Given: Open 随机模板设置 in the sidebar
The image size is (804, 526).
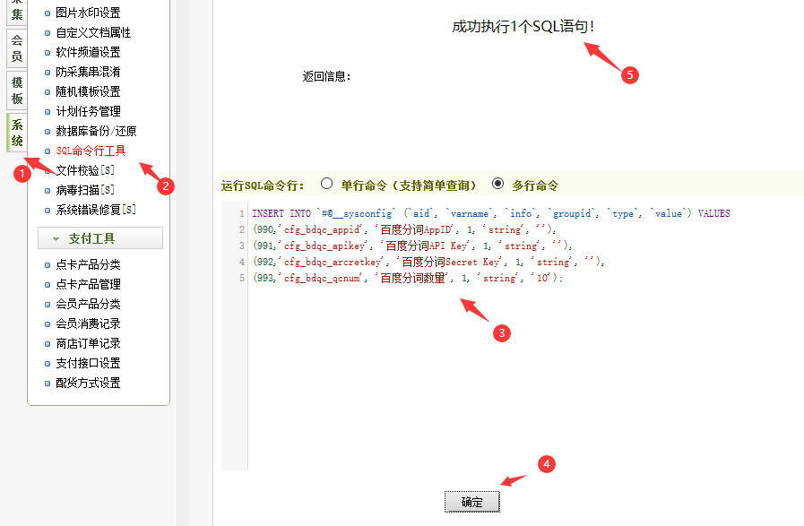Looking at the screenshot, I should [88, 91].
